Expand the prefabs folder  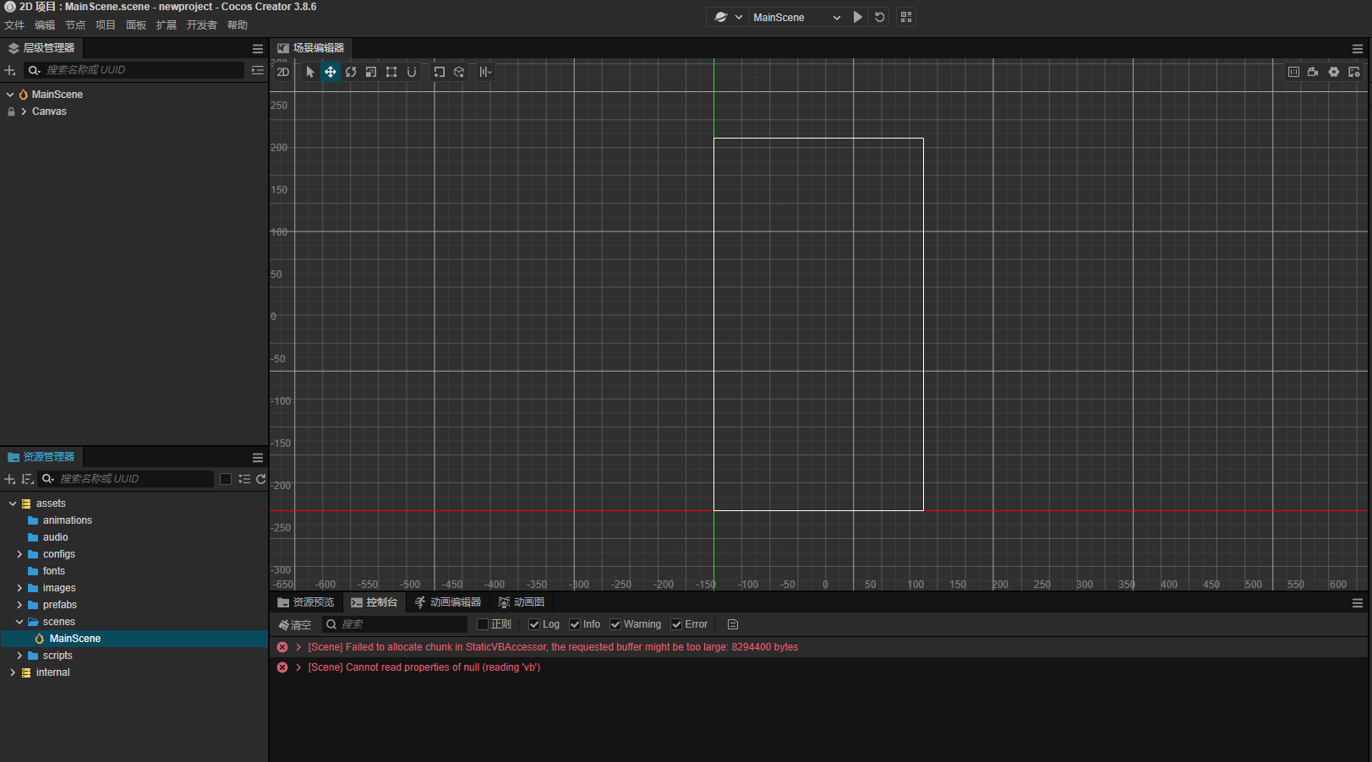[19, 605]
